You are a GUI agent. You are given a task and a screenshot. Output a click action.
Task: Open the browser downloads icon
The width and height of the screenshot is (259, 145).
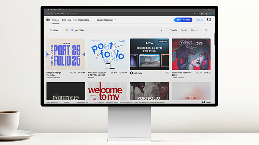click(x=207, y=14)
